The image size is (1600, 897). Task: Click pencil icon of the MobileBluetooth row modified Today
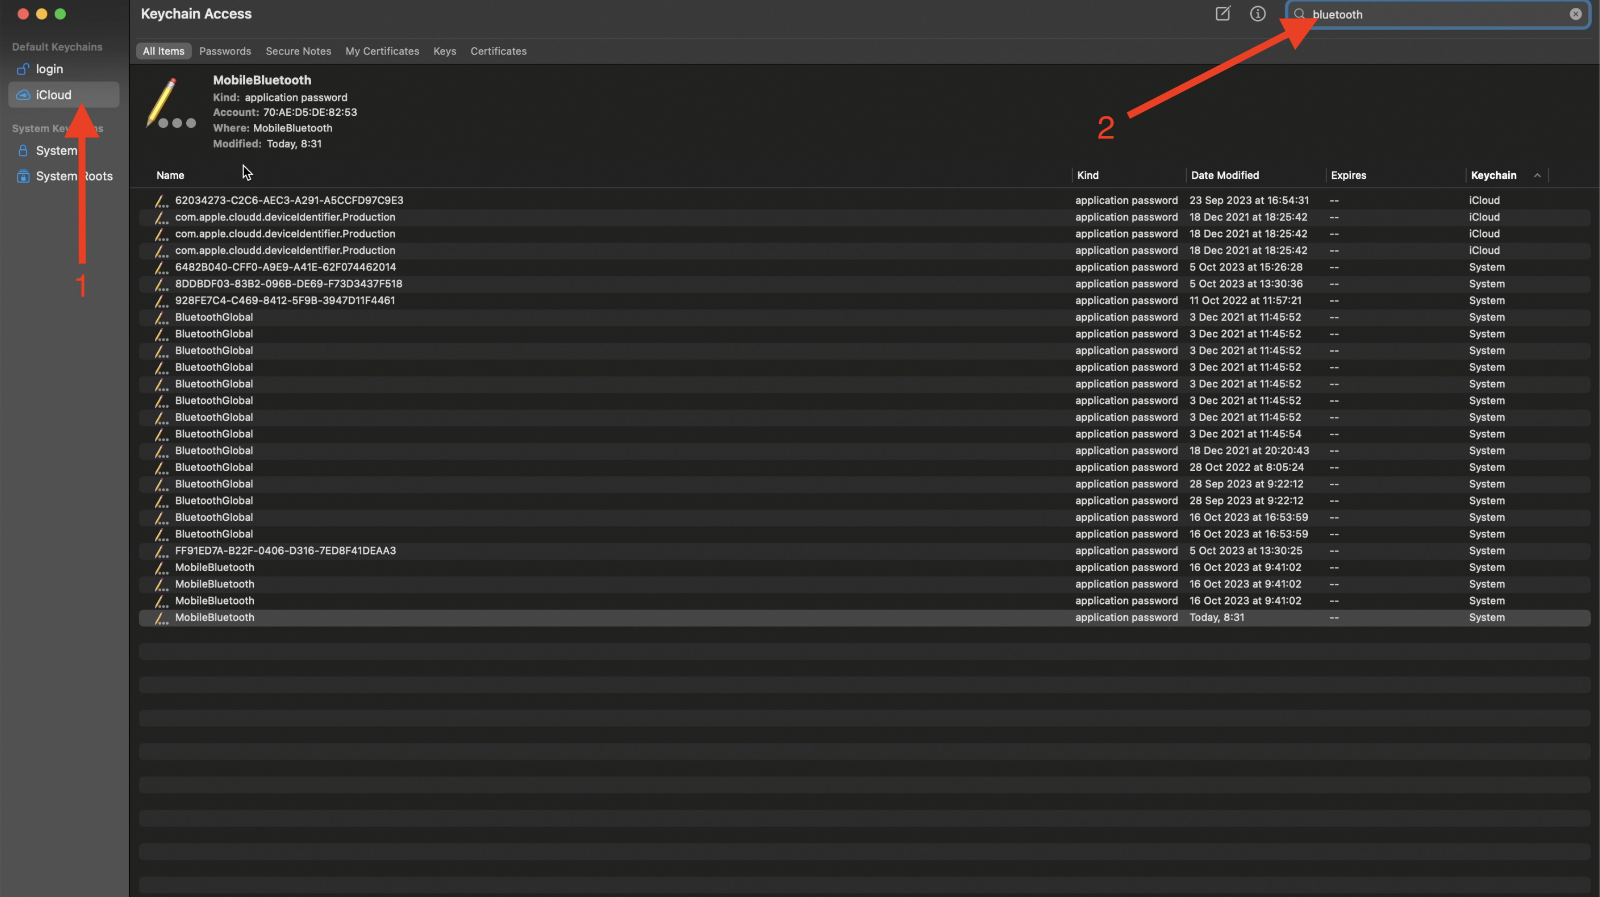(x=162, y=618)
